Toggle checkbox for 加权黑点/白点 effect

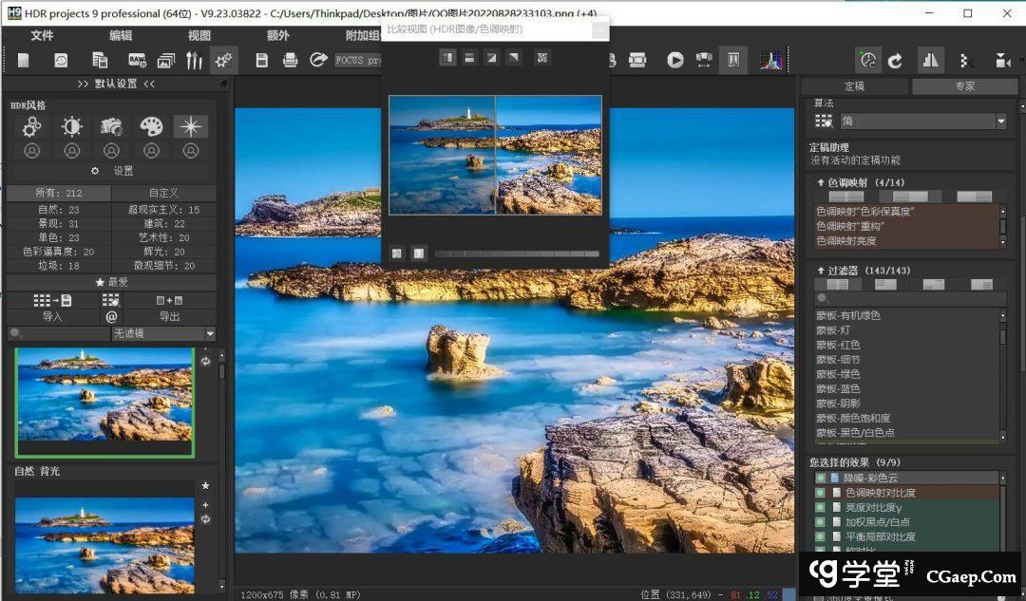[820, 521]
